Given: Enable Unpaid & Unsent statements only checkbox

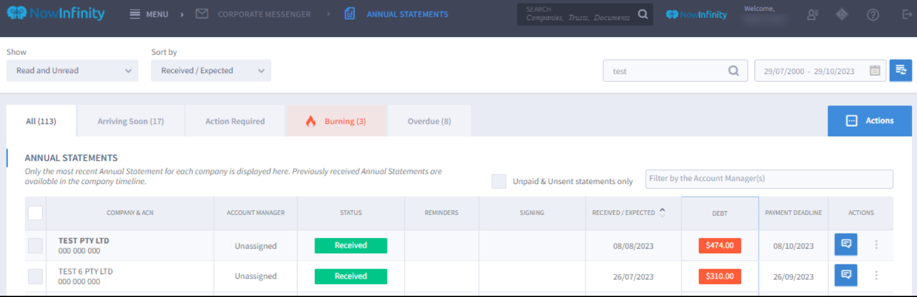Looking at the screenshot, I should tap(499, 181).
